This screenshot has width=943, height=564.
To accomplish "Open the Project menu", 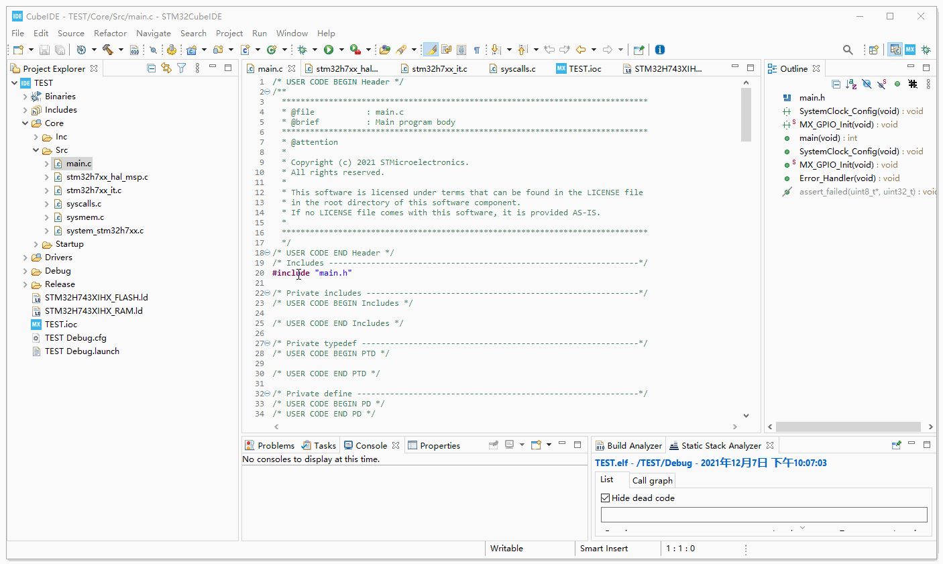I will (229, 33).
